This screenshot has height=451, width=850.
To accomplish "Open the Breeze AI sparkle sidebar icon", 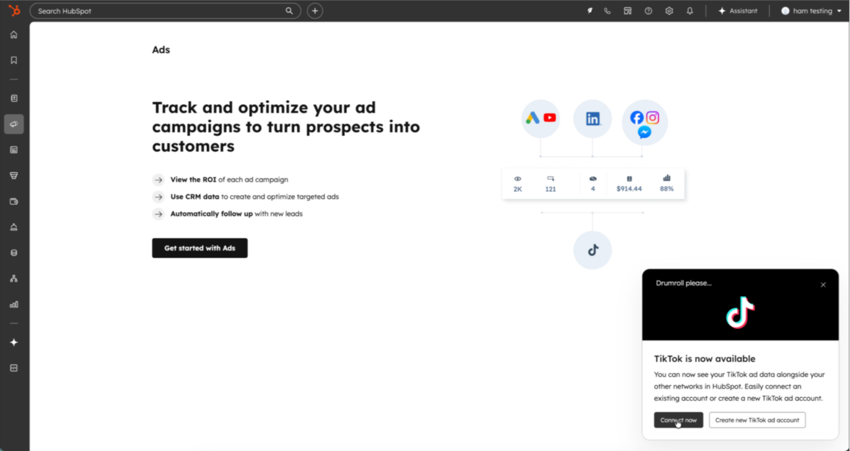I will [14, 343].
